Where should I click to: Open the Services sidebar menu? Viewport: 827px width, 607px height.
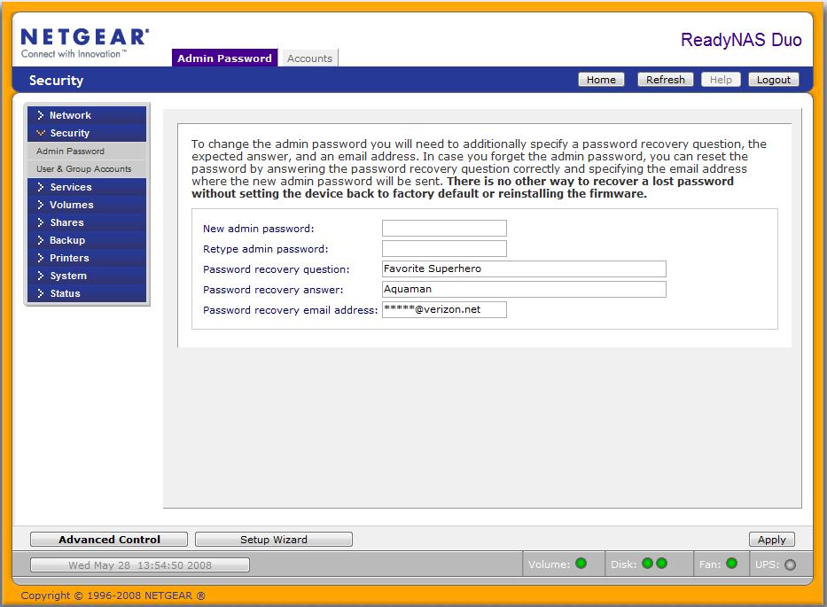click(87, 187)
